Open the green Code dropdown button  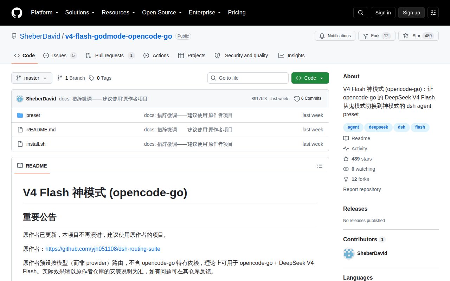310,78
